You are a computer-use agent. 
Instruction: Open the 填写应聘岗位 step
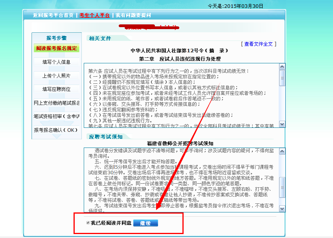(x=57, y=89)
